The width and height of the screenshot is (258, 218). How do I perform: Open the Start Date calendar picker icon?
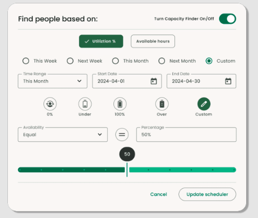154,81
